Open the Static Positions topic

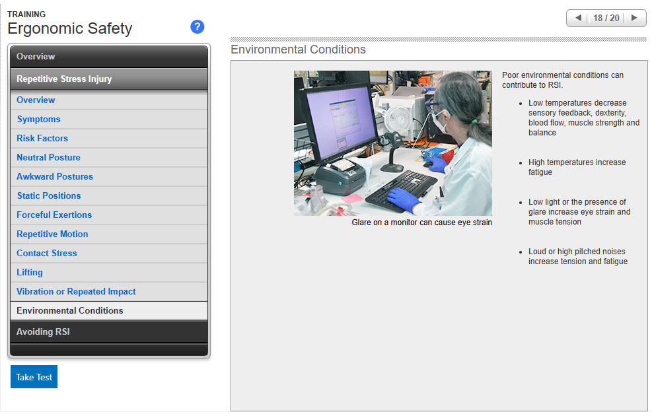click(49, 196)
